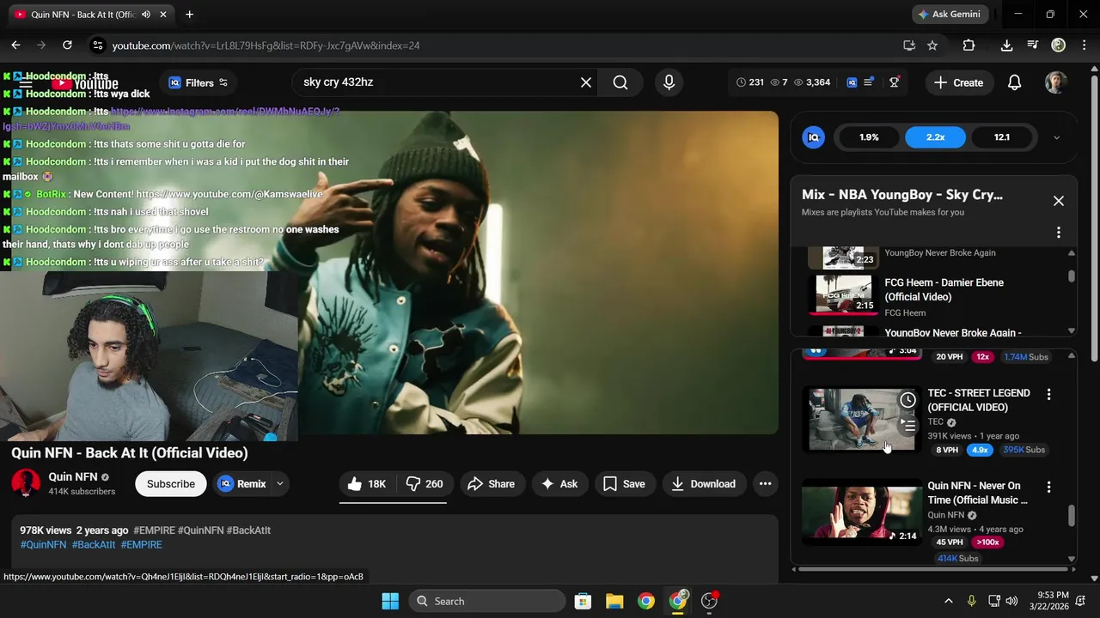Image resolution: width=1100 pixels, height=618 pixels.
Task: Open Mix playlist options menu
Action: click(x=1059, y=233)
